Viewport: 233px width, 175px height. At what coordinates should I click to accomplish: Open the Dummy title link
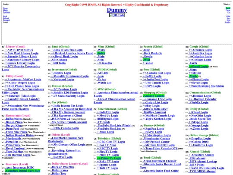click(x=117, y=10)
